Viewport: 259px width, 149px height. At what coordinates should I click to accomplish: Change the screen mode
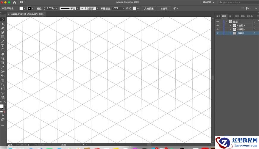[x=3, y=120]
